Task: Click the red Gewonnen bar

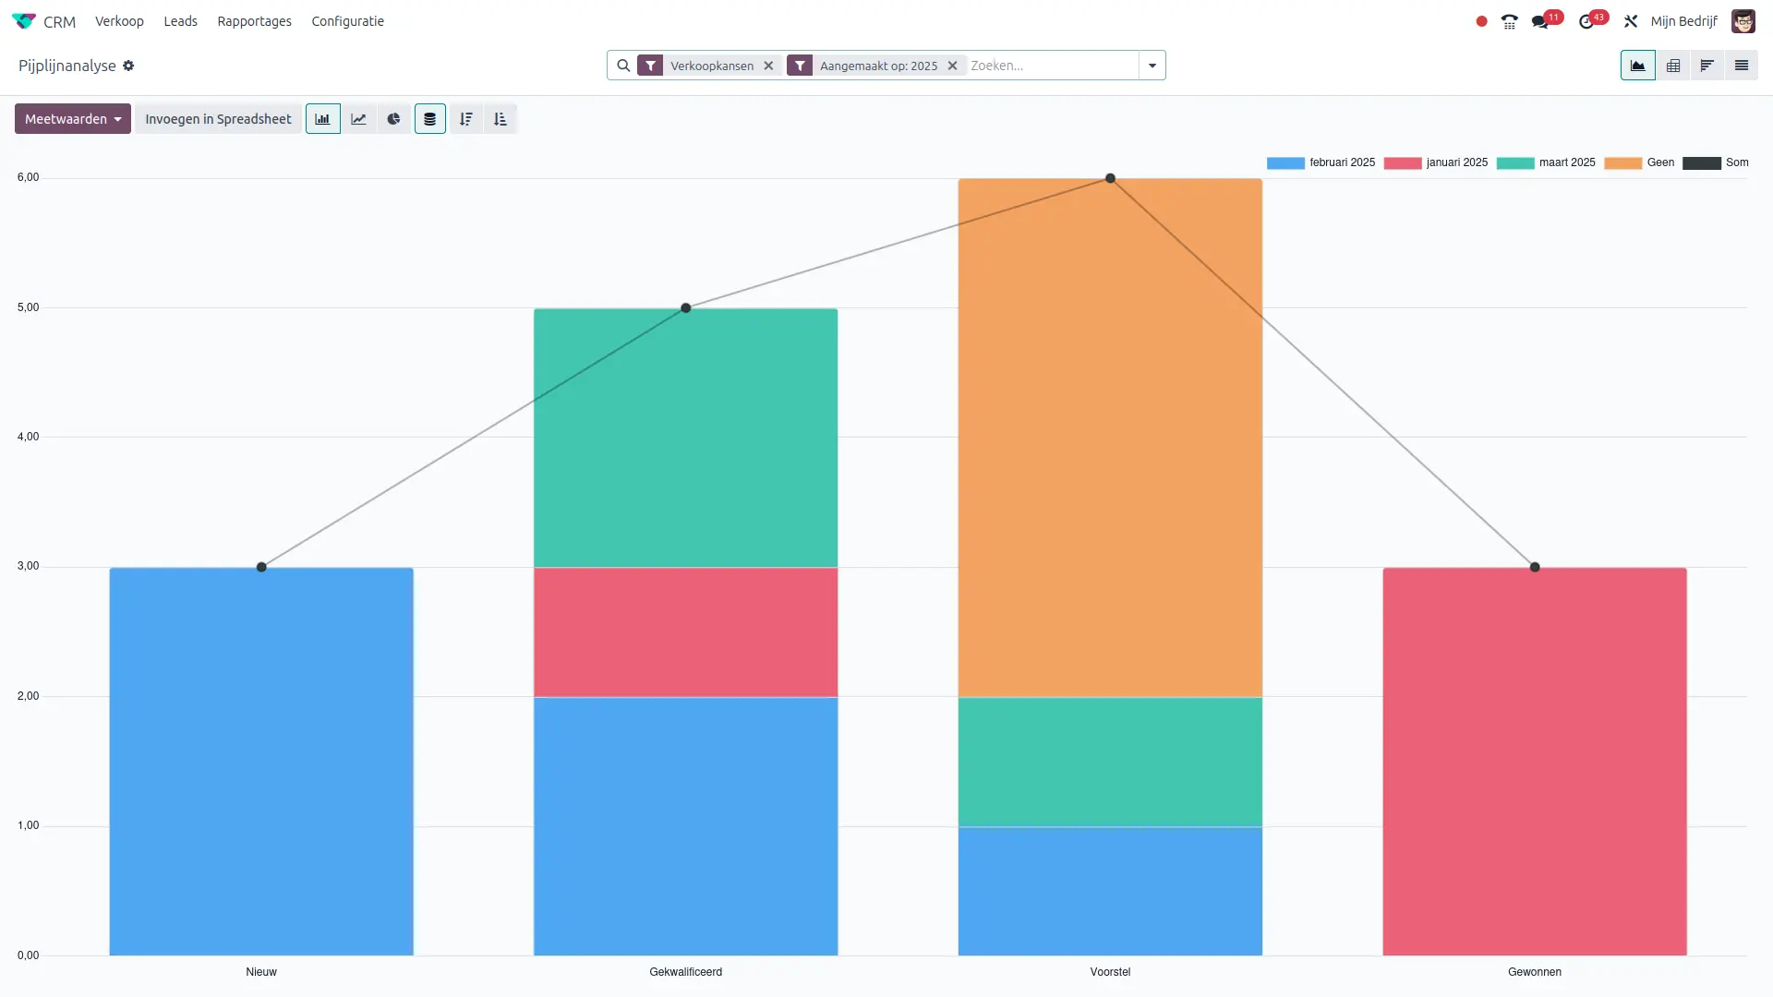Action: tap(1535, 762)
